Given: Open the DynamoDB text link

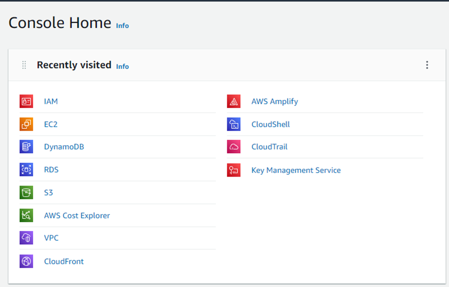Looking at the screenshot, I should point(64,147).
